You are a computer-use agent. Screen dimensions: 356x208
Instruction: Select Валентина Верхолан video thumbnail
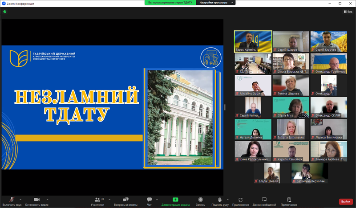(310, 173)
